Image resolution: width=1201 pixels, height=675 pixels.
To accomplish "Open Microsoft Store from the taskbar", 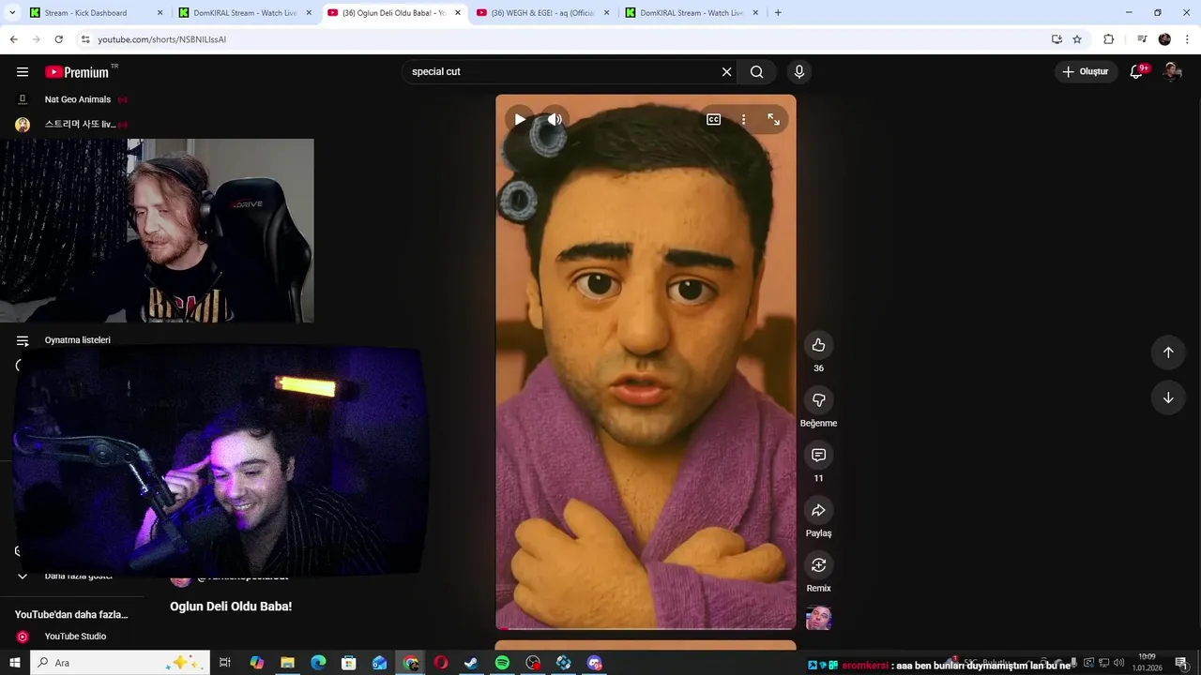I will click(349, 663).
